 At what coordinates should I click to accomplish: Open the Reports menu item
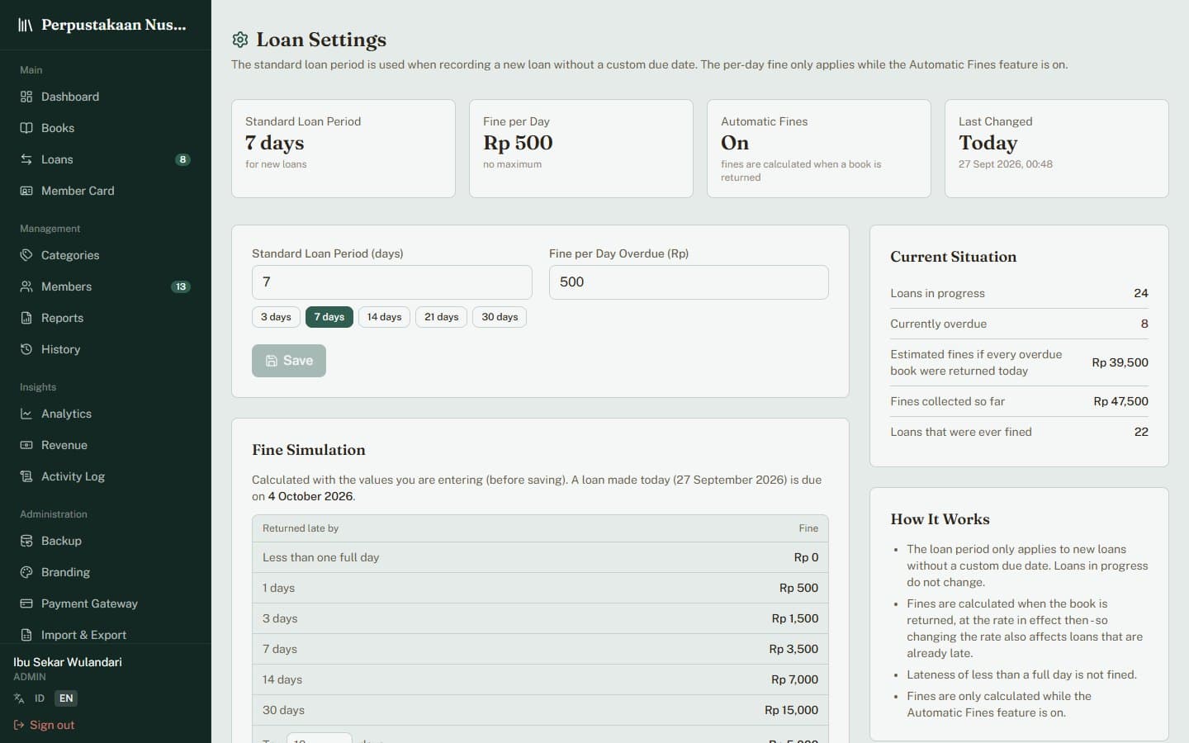pos(106,318)
